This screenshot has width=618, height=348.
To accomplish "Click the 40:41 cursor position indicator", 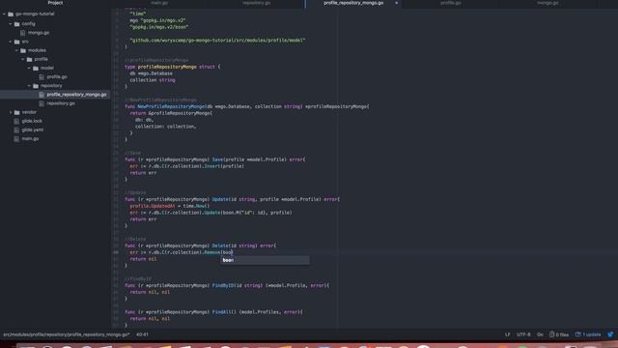I will 142,334.
